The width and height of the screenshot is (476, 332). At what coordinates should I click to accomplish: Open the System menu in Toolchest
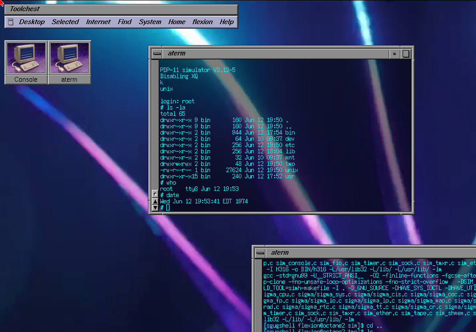150,22
